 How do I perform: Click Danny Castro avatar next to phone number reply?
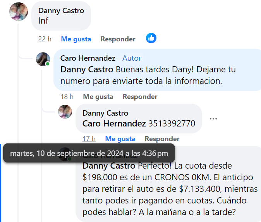pos(65,112)
